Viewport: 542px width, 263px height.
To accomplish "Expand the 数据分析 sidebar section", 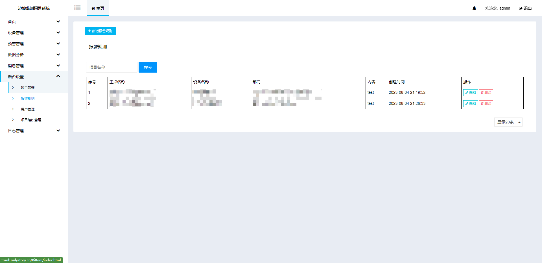I will point(34,55).
